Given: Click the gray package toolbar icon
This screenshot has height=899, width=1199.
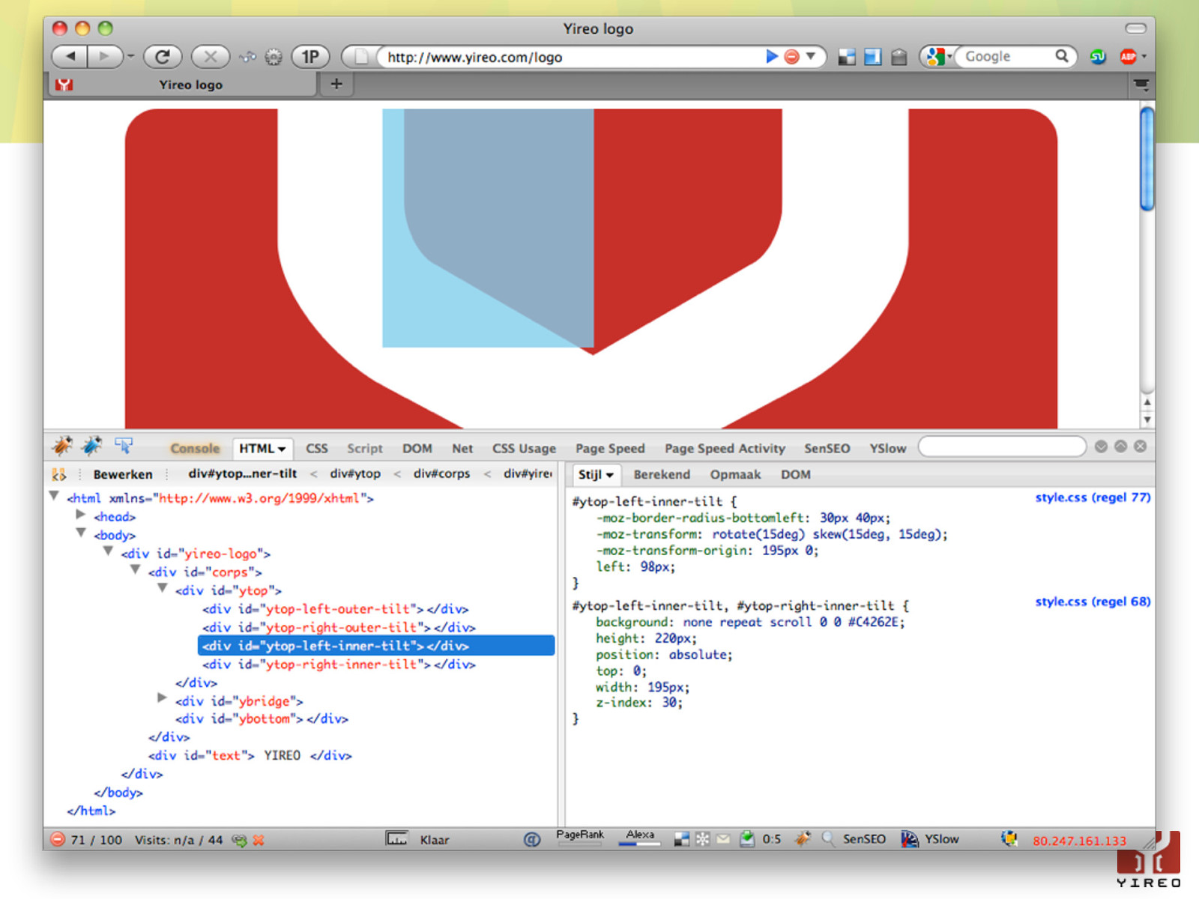Looking at the screenshot, I should (x=899, y=57).
